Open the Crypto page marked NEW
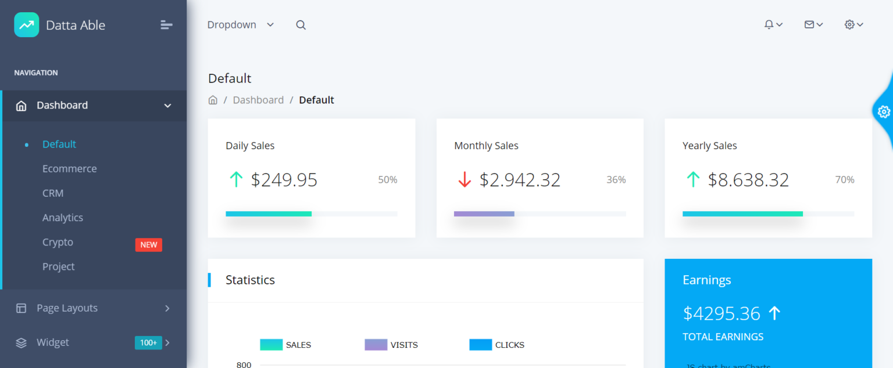The image size is (893, 368). pos(58,242)
